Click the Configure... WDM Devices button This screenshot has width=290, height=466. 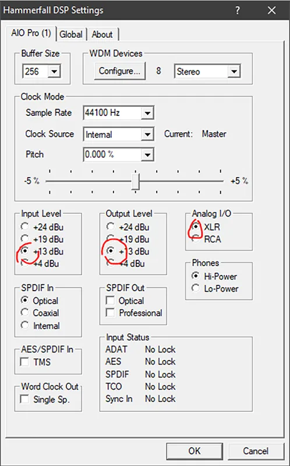click(120, 71)
